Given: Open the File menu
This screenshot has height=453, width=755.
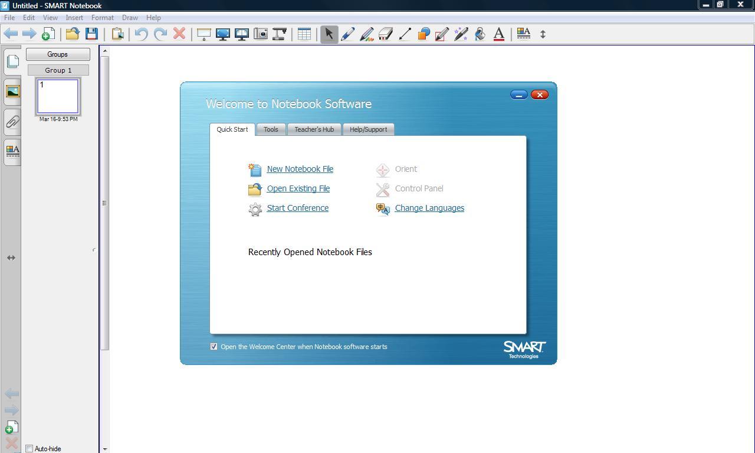Looking at the screenshot, I should pyautogui.click(x=9, y=18).
